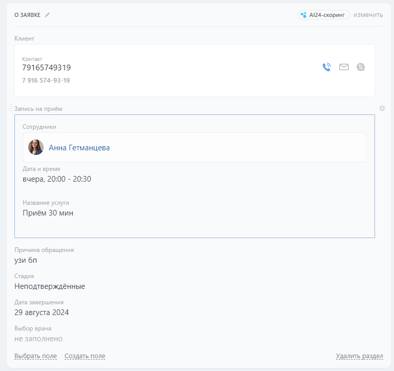Click the completion date 29 августа 2024

coord(42,313)
